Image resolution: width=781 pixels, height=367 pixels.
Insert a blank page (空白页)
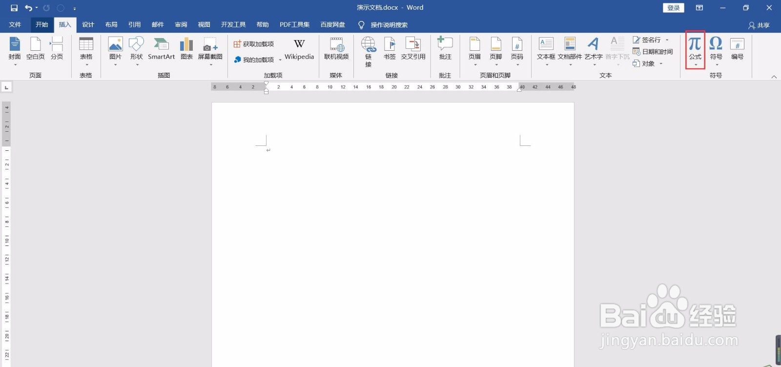click(x=36, y=49)
